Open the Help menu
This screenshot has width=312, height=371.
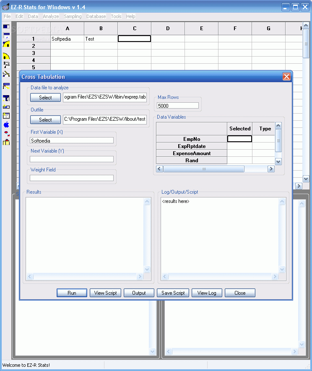(130, 16)
